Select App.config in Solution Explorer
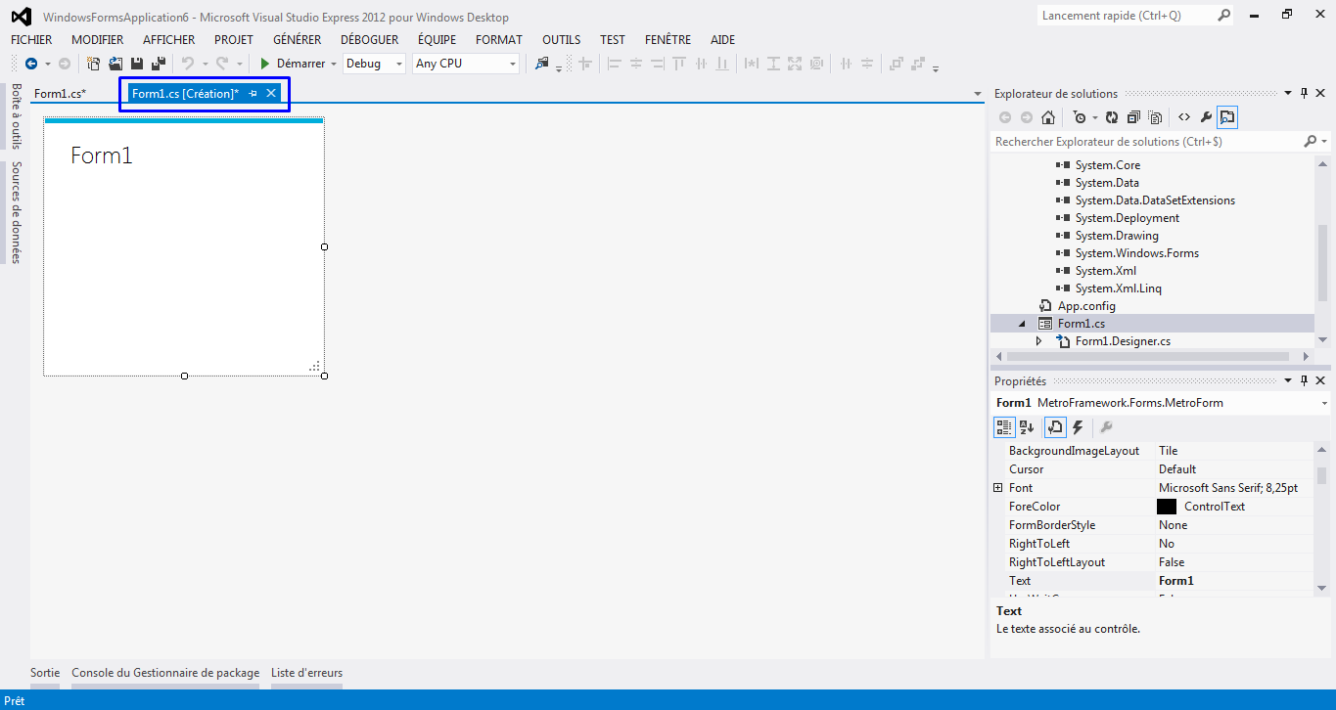 (1086, 306)
